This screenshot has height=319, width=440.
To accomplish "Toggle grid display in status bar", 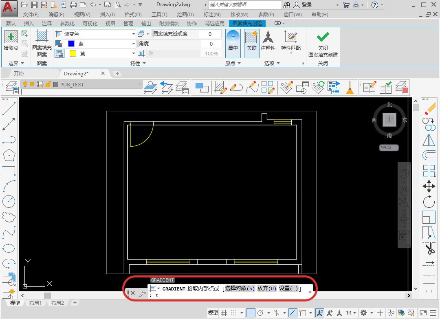I will tap(224, 312).
